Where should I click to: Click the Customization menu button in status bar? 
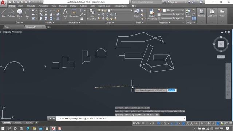point(230,123)
